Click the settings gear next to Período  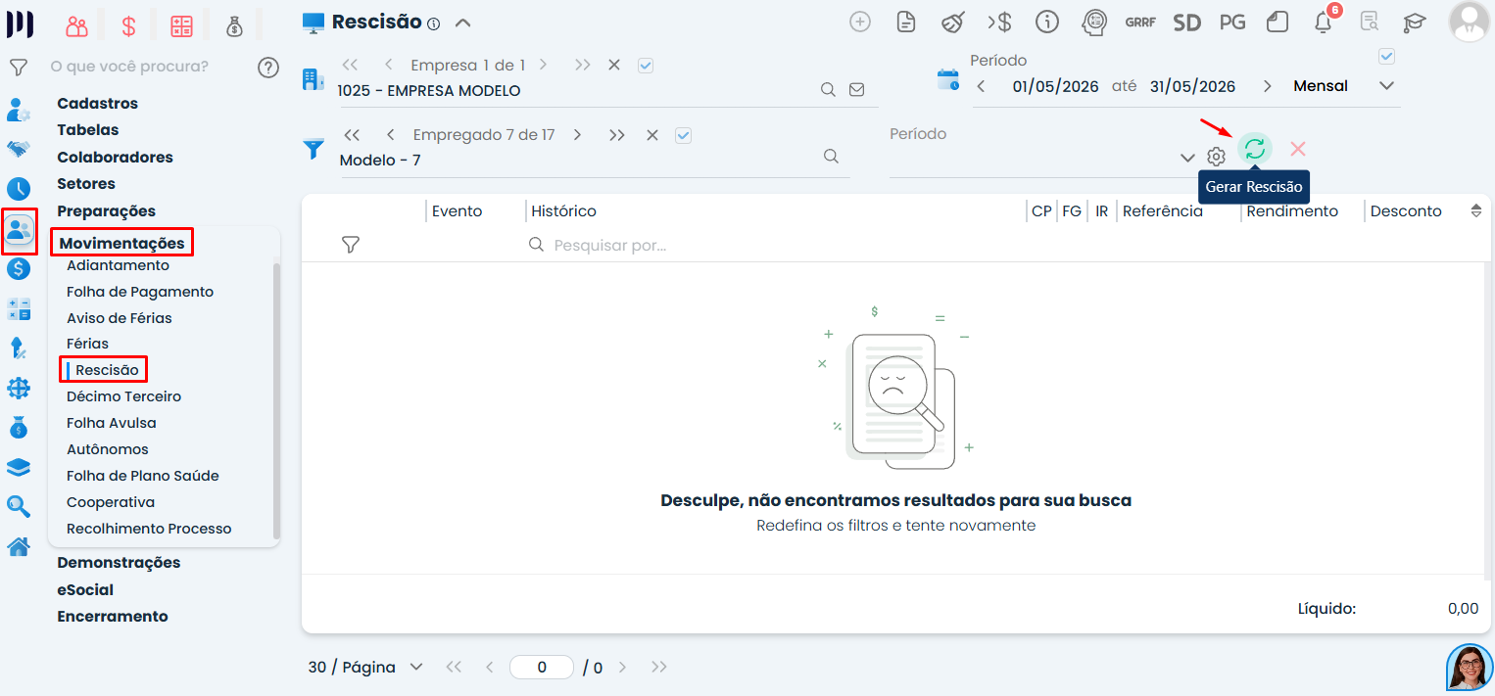(1216, 157)
